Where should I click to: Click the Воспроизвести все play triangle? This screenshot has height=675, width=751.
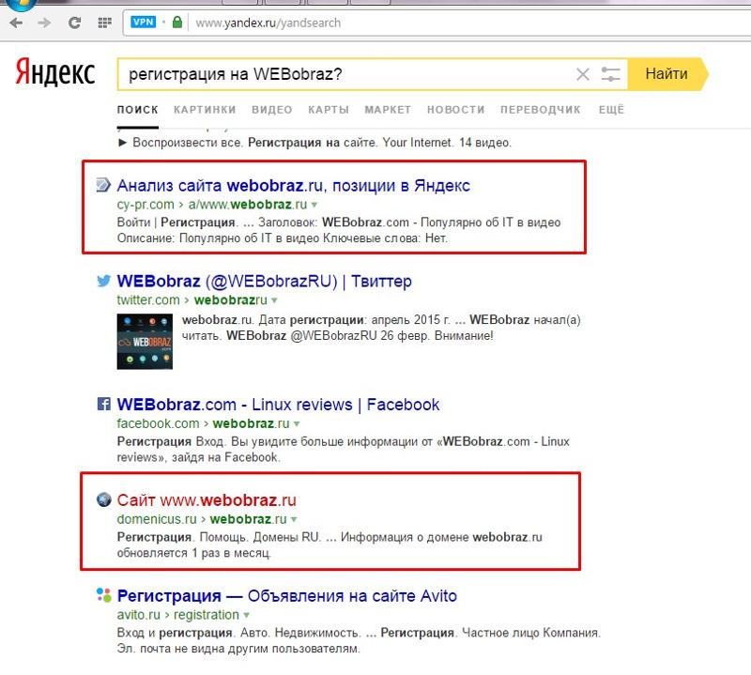pos(122,143)
